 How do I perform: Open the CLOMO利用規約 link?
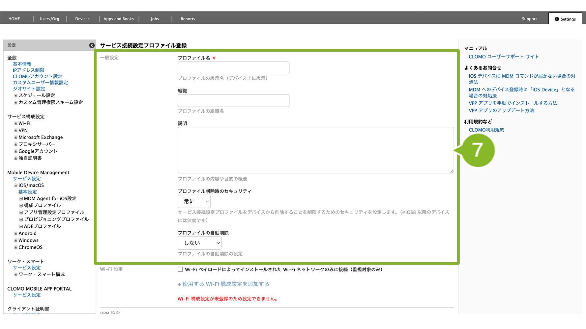point(486,130)
